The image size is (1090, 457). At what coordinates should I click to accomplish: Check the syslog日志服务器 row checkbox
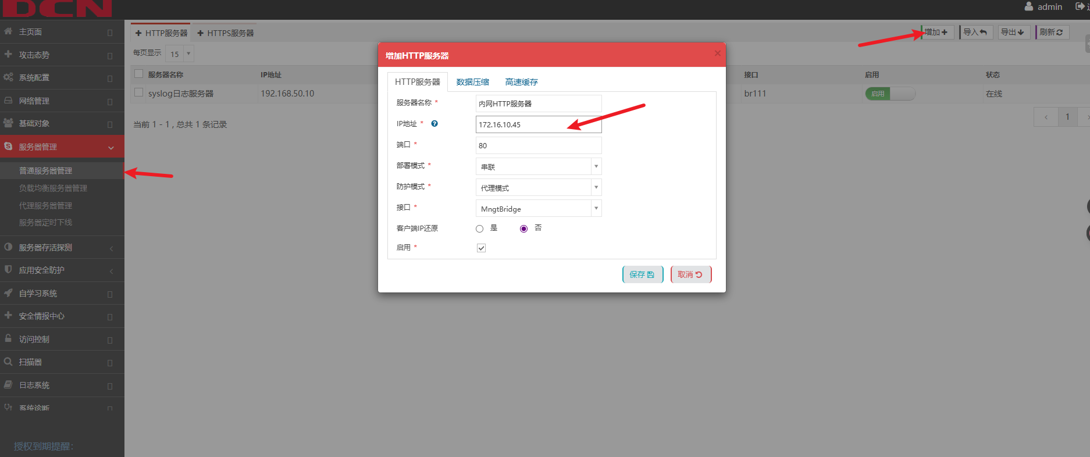pos(138,92)
